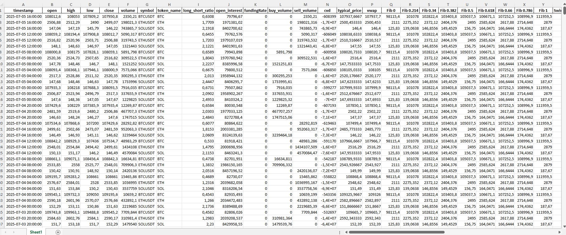The width and height of the screenshot is (566, 235).
Task: Select the "sell_volume" header cell
Action: (x=305, y=10)
